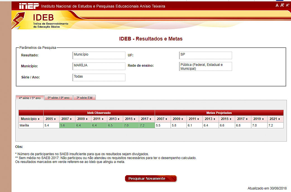Select the 4ª série / 5º ano tab
Image resolution: width=291 pixels, height=192 pixels.
[x=30, y=98]
